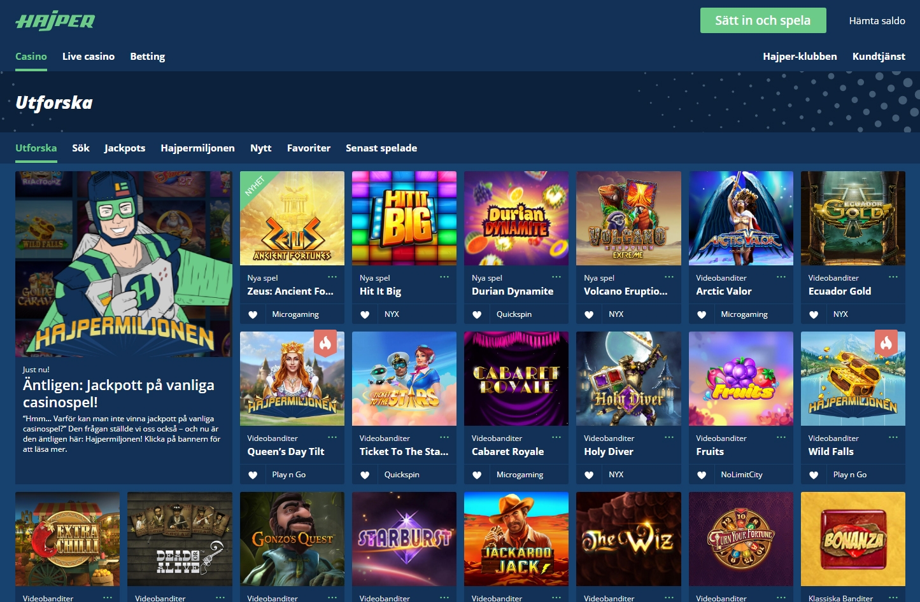Open the three-dot menu for Holy Diver
920x602 pixels.
coord(669,437)
